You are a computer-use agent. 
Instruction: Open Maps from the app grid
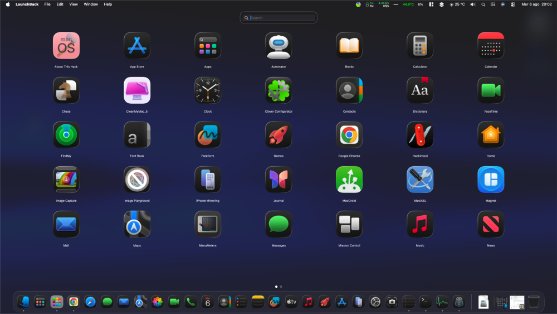coord(137,224)
